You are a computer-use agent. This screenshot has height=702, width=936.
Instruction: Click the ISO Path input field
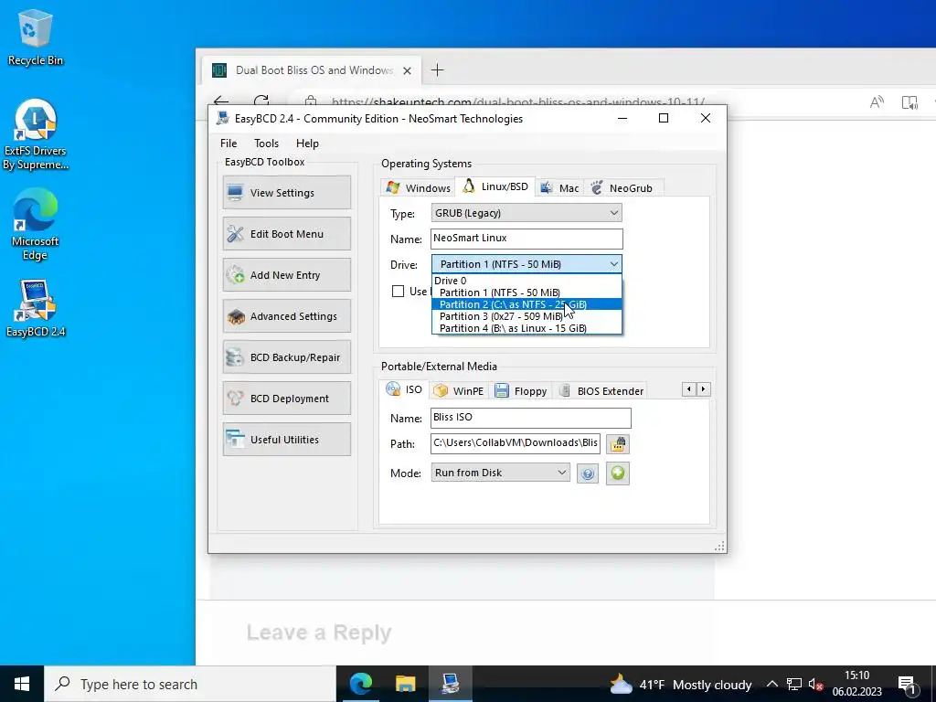[x=516, y=443]
